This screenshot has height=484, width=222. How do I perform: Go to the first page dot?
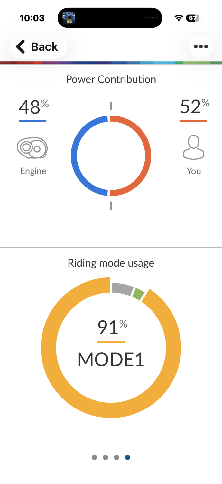(94, 457)
